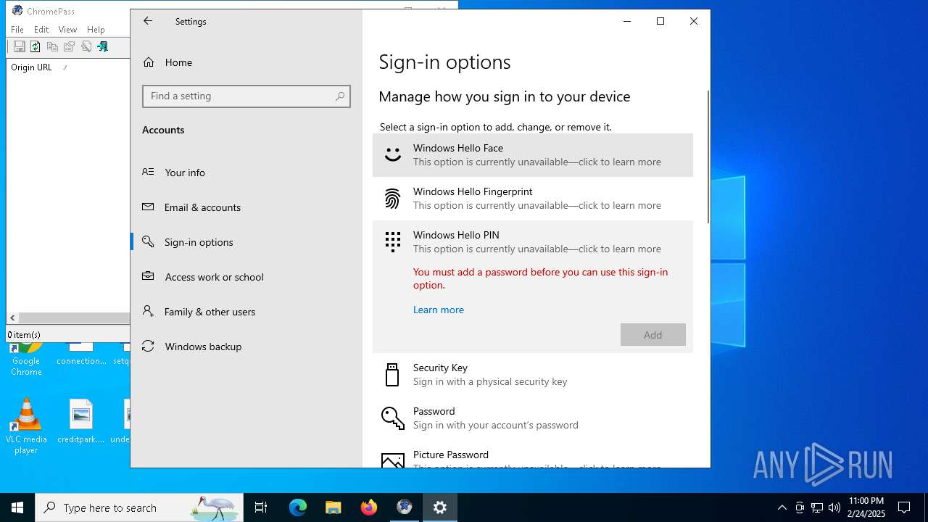Open Your info settings page
The height and width of the screenshot is (522, 928).
pos(246,173)
